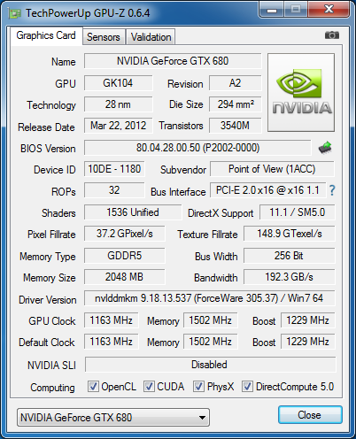Click the NVIDIA SLI field Disabled

tap(210, 365)
